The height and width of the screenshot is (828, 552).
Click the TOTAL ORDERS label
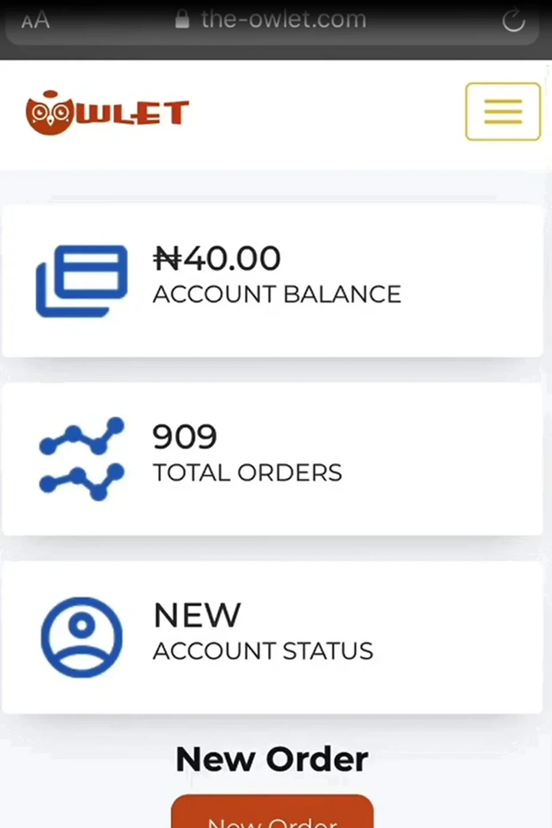[247, 473]
